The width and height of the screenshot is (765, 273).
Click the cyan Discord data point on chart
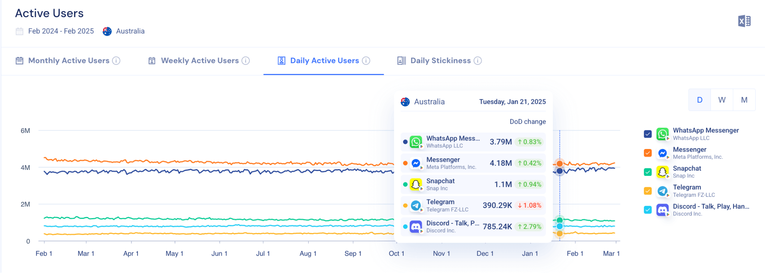click(560, 226)
